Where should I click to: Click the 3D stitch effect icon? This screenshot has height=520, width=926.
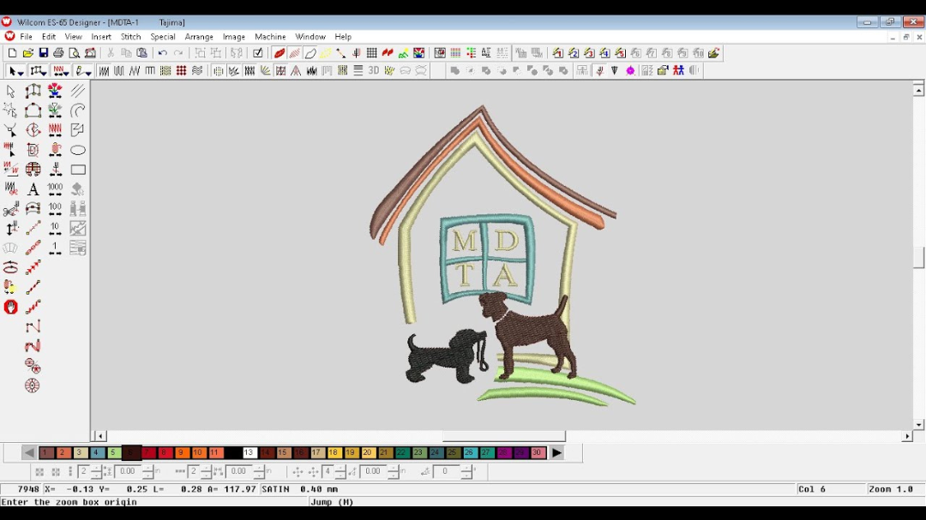click(373, 71)
